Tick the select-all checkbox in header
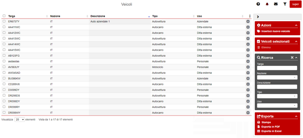Image resolution: width=303 pixels, height=138 pixels. (4, 16)
